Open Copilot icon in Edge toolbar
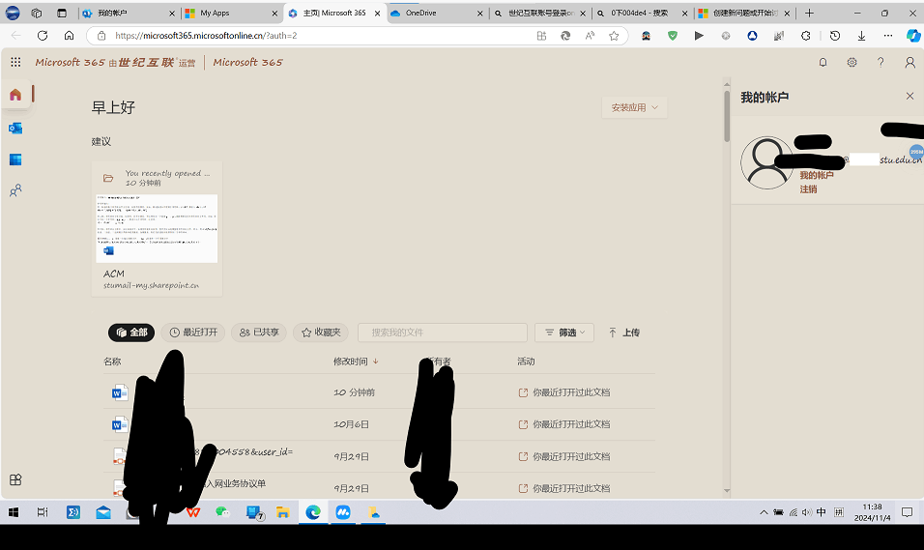This screenshot has width=924, height=550. [x=913, y=36]
